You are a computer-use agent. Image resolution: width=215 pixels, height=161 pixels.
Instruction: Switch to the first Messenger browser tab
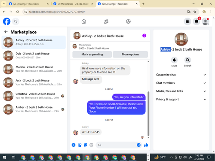click(x=28, y=4)
